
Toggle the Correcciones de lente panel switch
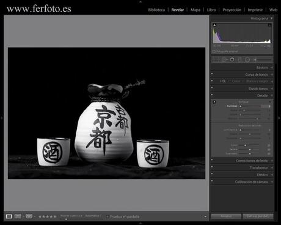coord(212,160)
